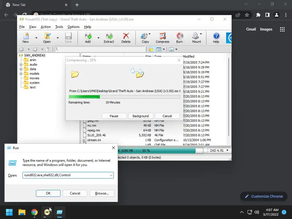Open the Chrome side panel icon
The width and height of the screenshot is (292, 219).
click(x=267, y=15)
